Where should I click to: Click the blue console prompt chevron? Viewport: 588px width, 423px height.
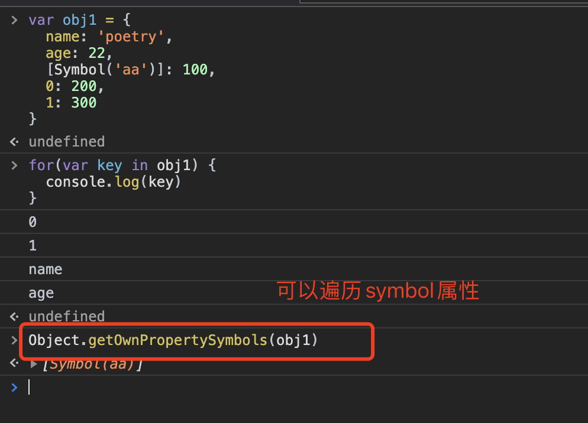coord(14,387)
